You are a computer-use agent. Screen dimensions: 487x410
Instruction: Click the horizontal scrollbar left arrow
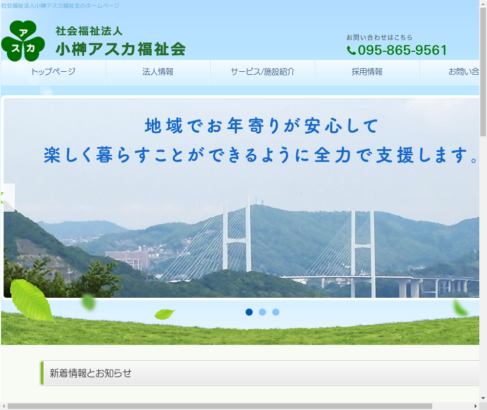pos(4,406)
